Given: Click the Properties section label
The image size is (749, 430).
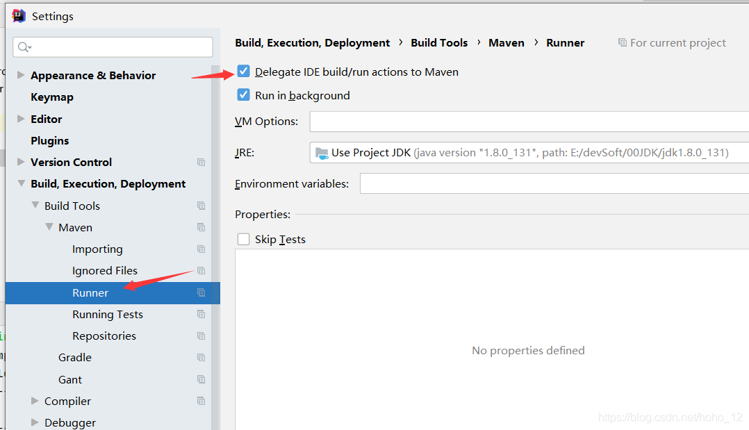Looking at the screenshot, I should 263,215.
